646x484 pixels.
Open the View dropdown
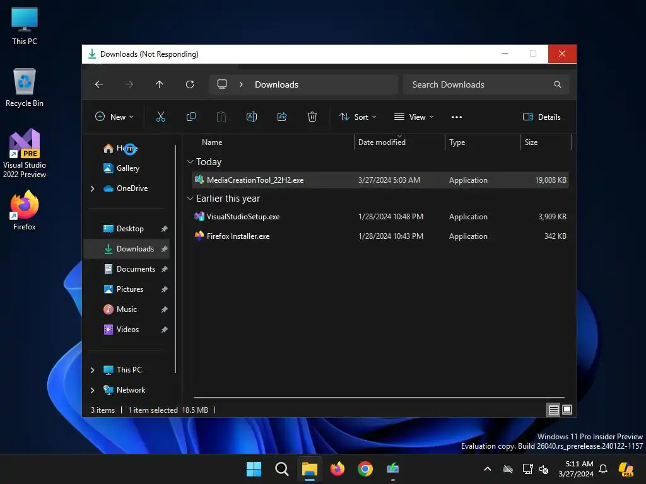[414, 117]
